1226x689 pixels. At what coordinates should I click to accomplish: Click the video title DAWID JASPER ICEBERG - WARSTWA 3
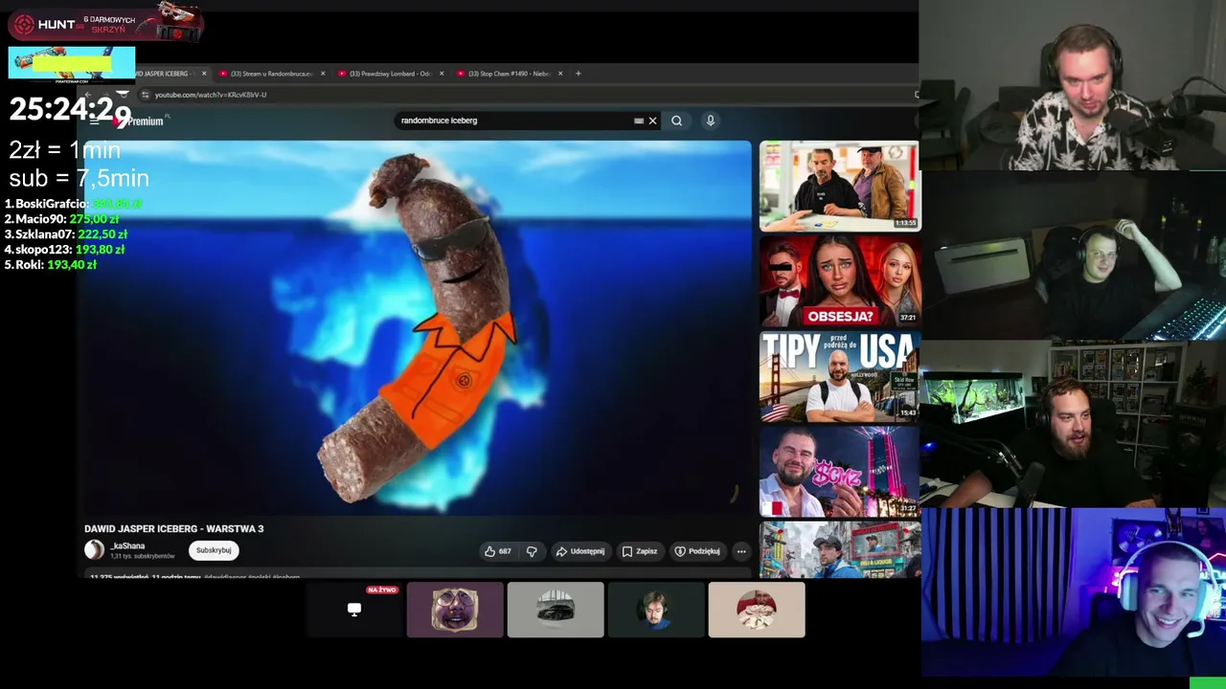click(x=173, y=528)
